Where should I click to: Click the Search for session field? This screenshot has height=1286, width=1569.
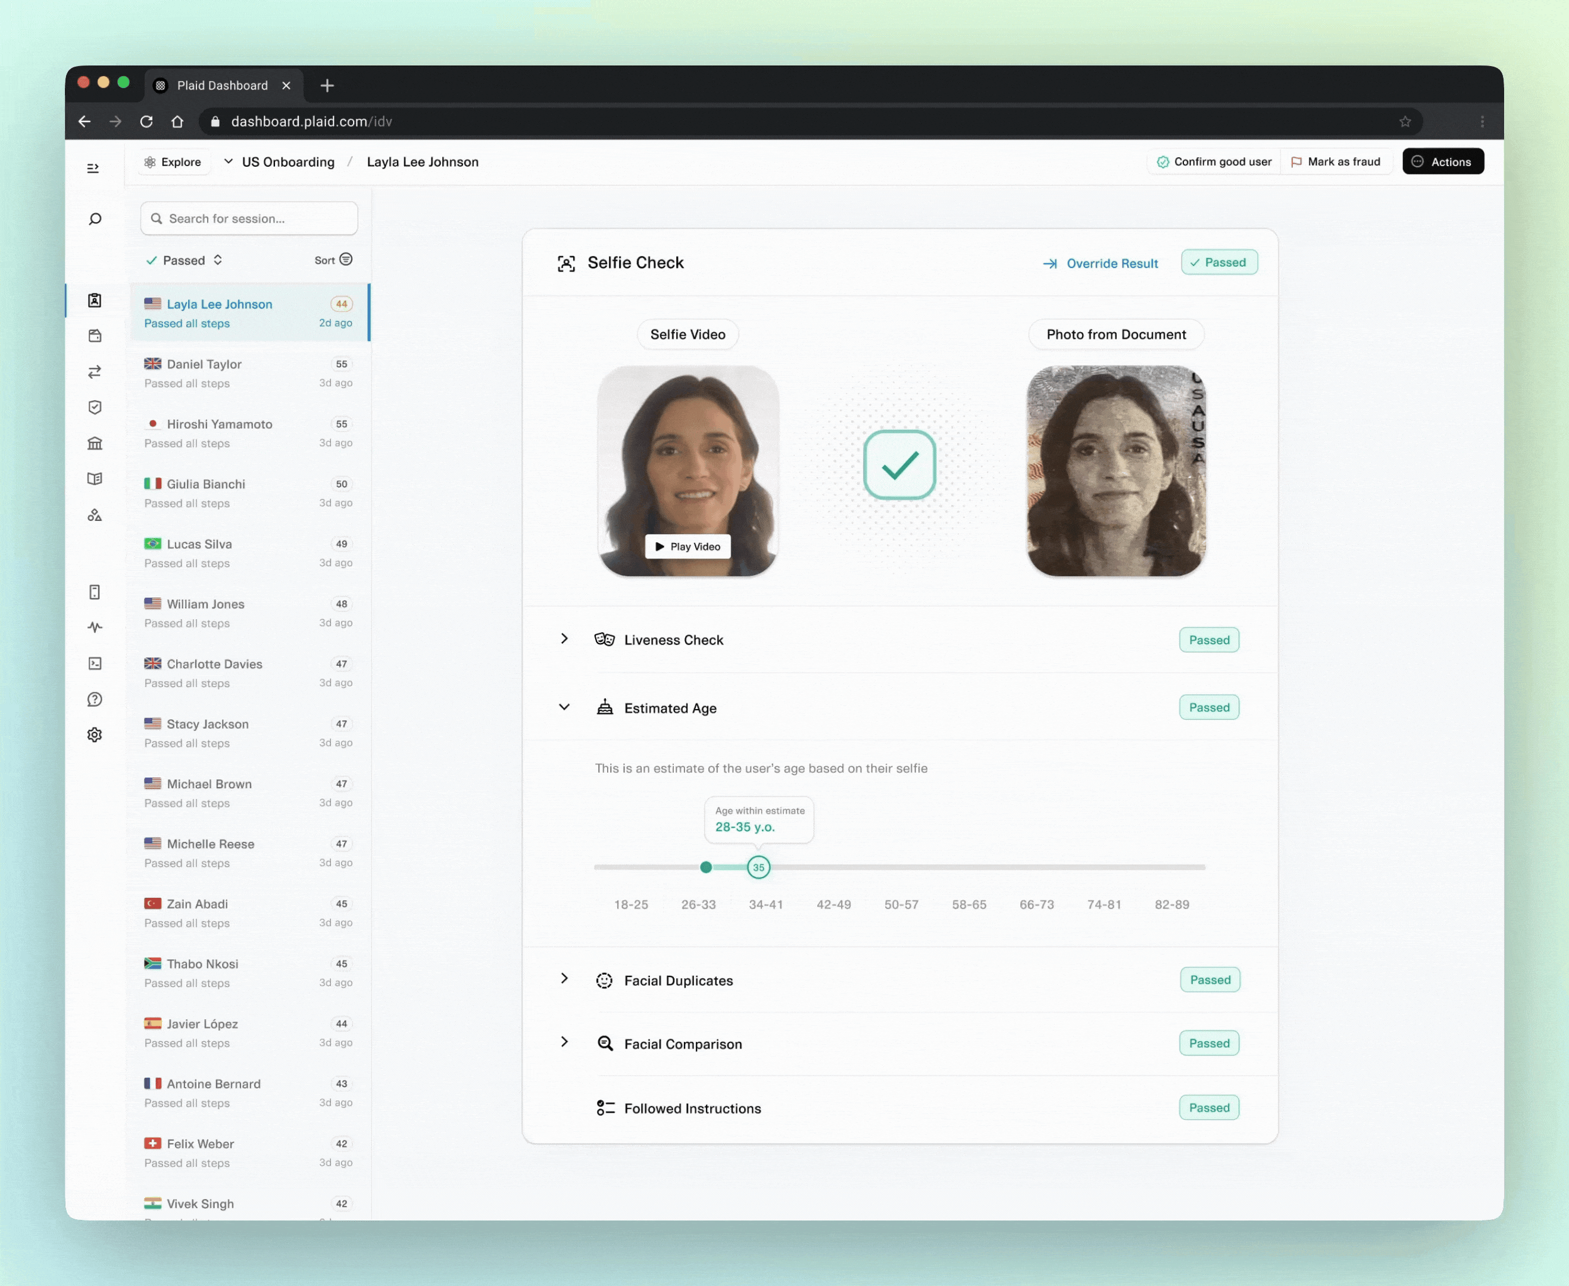(x=249, y=219)
